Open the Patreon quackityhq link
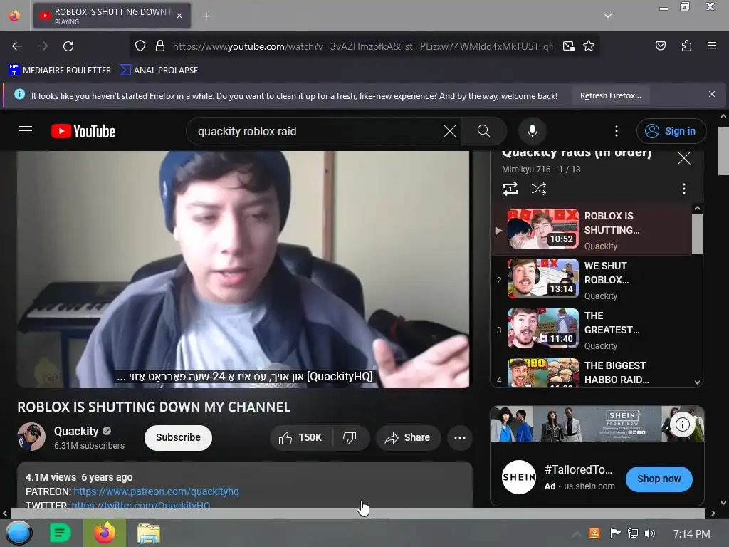 (156, 491)
